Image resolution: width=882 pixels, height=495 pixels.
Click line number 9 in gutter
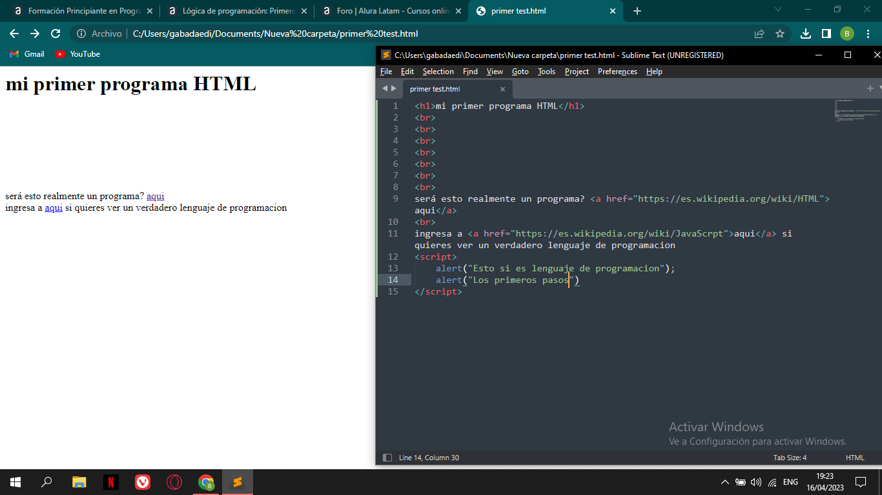pos(395,199)
